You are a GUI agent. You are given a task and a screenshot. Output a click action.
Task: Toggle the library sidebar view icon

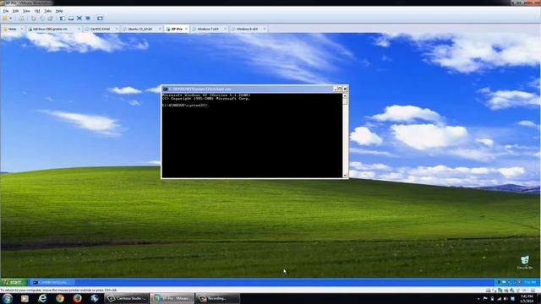pos(63,19)
